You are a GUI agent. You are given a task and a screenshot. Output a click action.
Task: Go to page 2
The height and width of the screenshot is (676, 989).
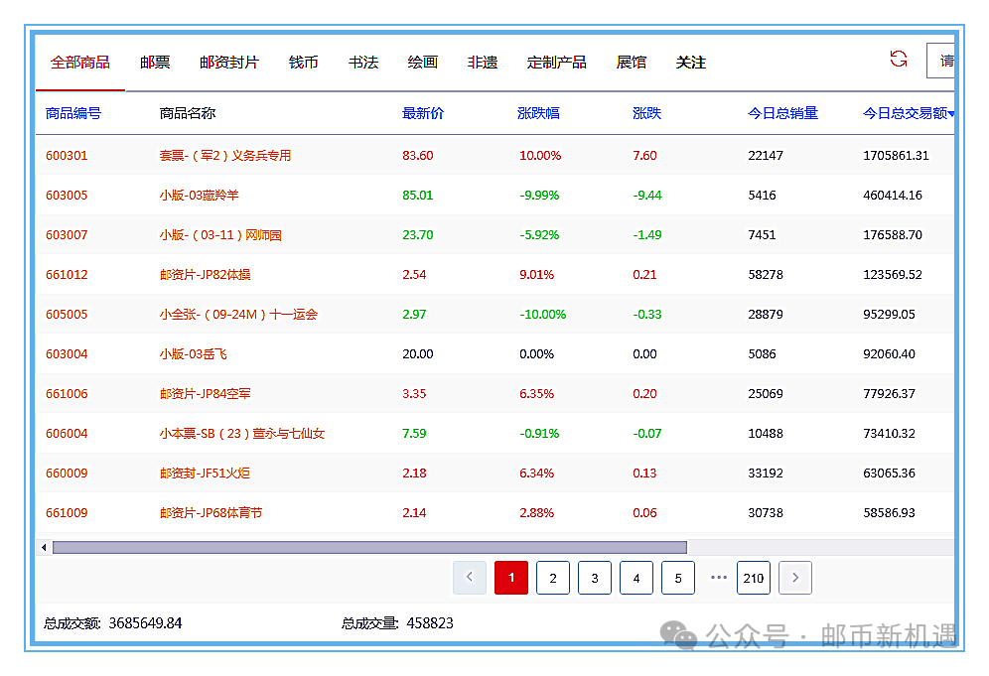pos(552,578)
